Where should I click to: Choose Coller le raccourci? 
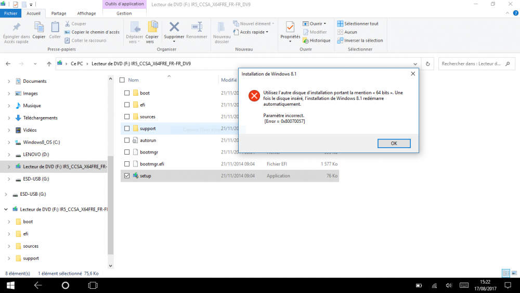86,41
